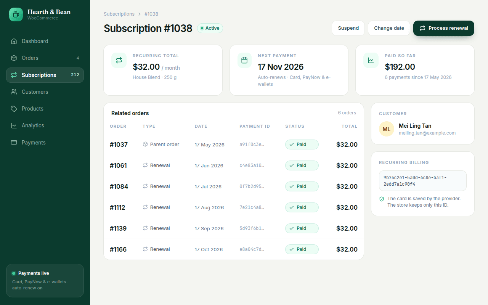Click the Change date button
488x305 pixels.
(x=389, y=28)
